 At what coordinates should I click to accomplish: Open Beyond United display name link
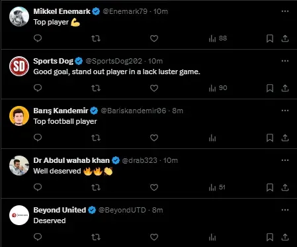click(x=60, y=210)
